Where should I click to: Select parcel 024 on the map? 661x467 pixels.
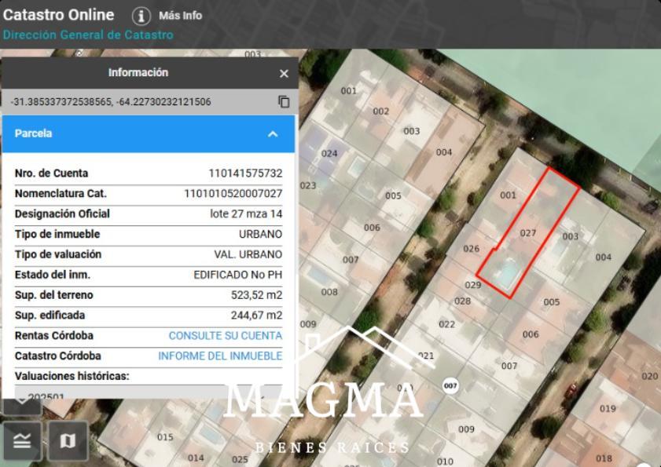click(329, 154)
